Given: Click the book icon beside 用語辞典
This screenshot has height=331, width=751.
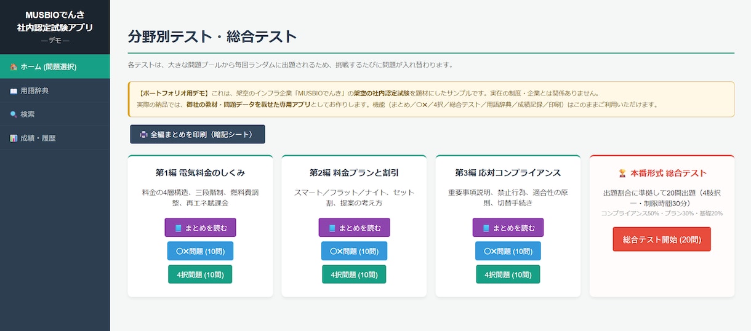Looking at the screenshot, I should tap(14, 91).
